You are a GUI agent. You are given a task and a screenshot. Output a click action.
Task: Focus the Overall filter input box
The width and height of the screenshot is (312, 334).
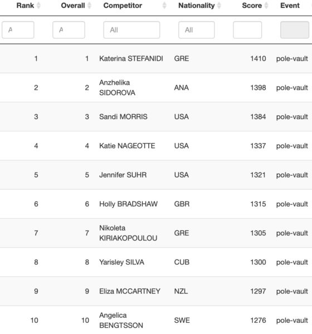tap(69, 30)
